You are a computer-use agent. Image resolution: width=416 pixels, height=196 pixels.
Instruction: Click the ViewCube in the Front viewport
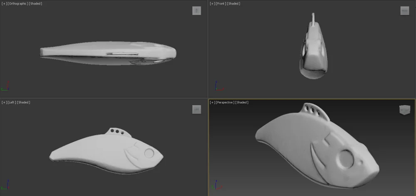(x=405, y=11)
